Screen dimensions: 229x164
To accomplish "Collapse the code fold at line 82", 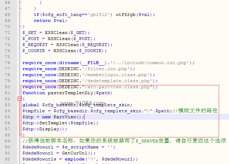I will 20,99.
